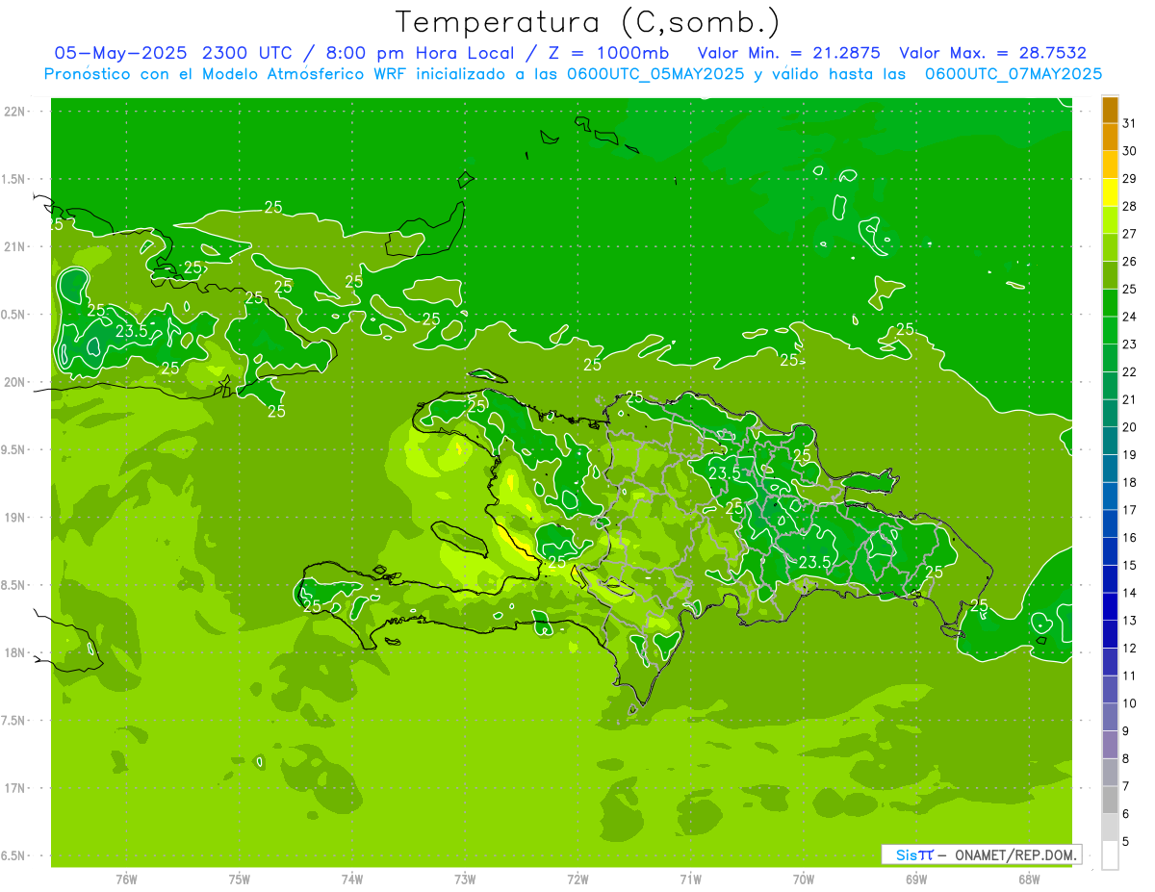Click the '76W' longitude axis label
1155x892 pixels.
(x=126, y=880)
